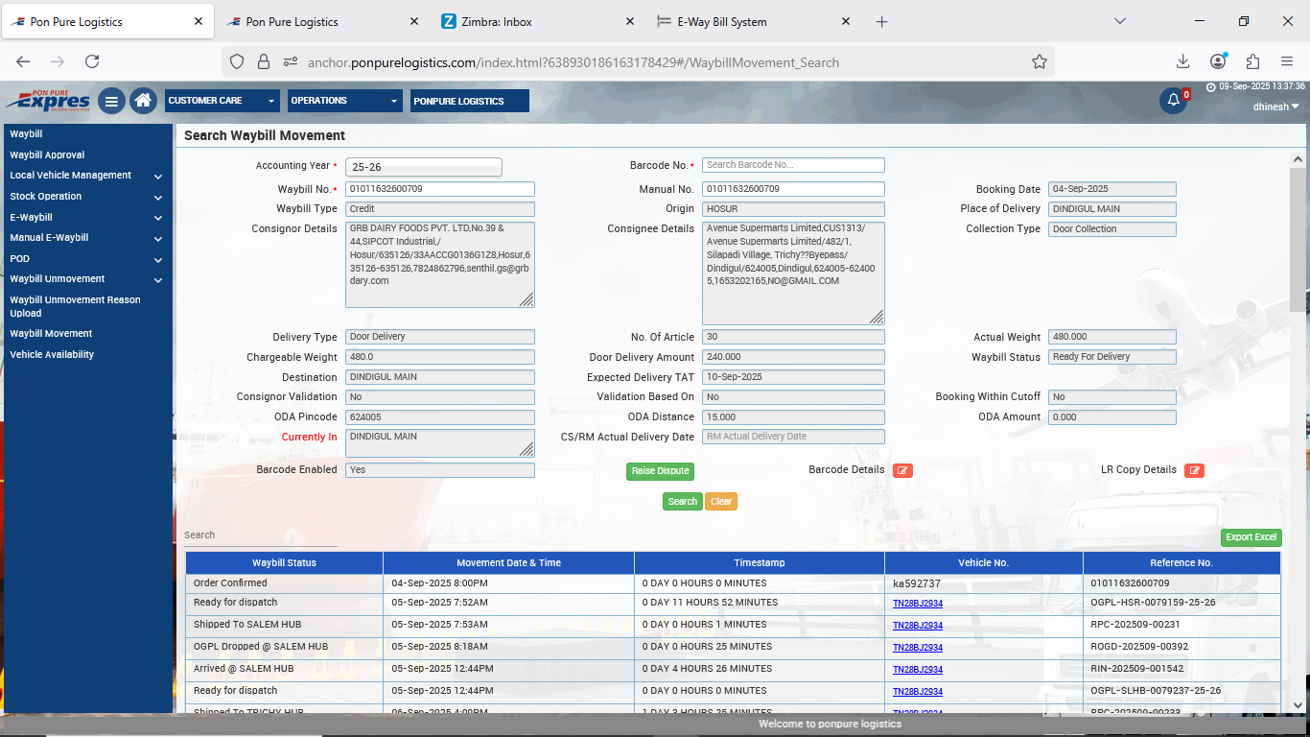Open browser downloads icon
Screen dimensions: 1310x737
tap(1182, 61)
